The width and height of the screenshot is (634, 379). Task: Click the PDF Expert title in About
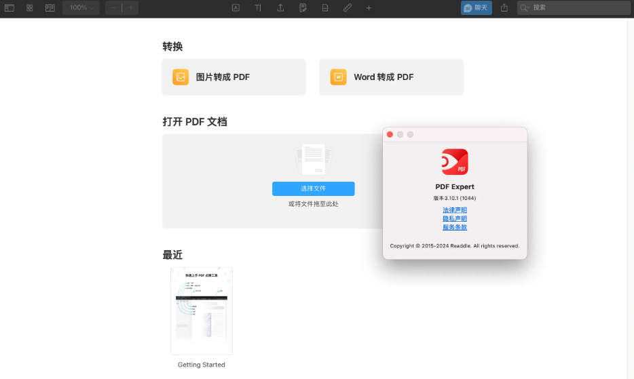point(455,186)
